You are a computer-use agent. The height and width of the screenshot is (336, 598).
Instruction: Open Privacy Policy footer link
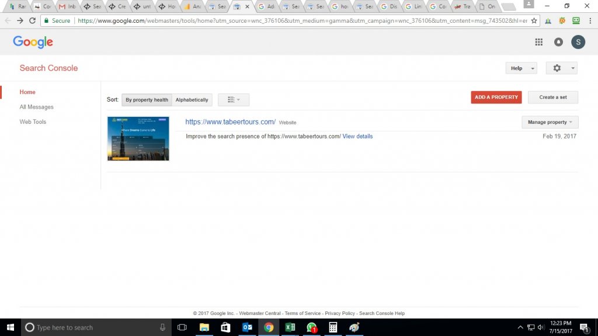click(x=340, y=313)
